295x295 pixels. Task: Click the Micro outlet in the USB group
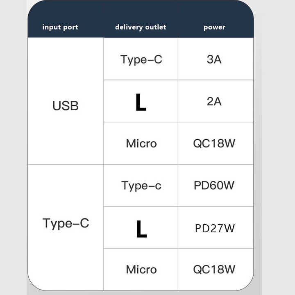[141, 143]
